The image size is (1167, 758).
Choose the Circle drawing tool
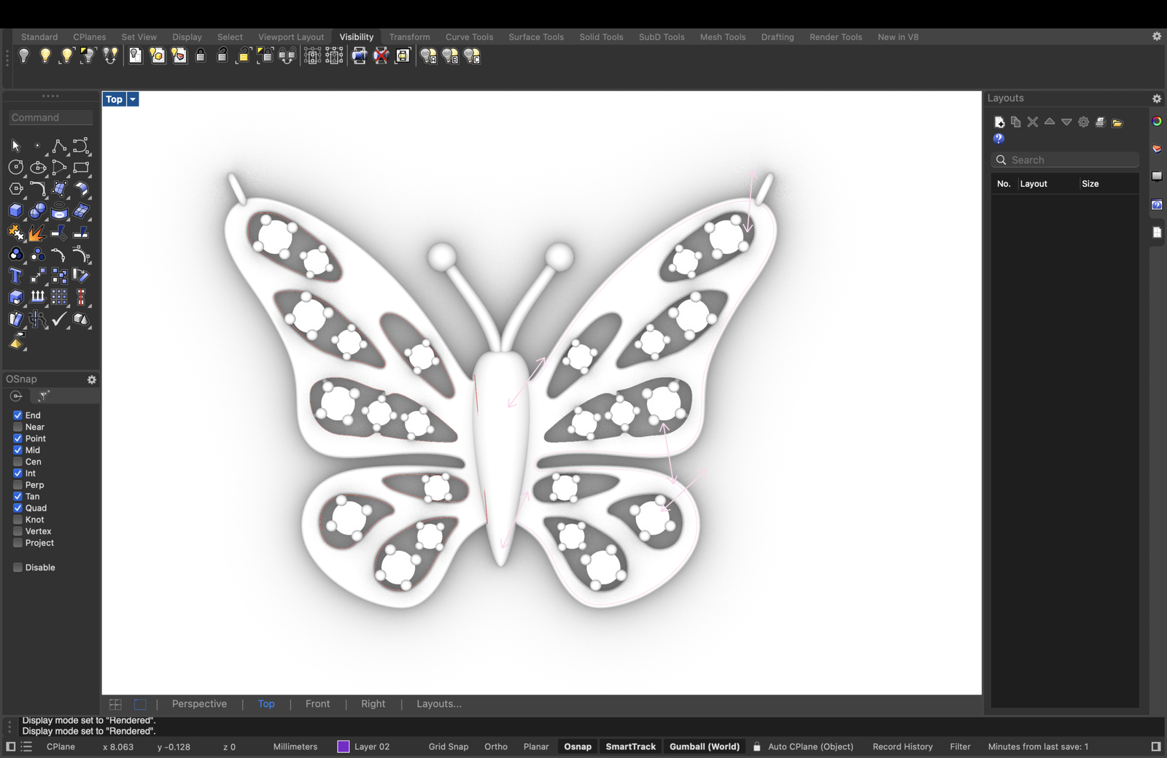[15, 168]
